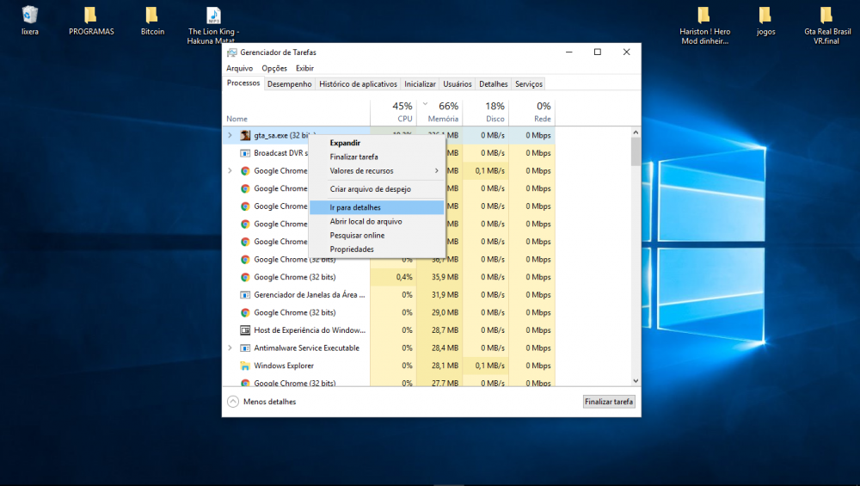
Task: Choose Finalizar tarefa in the context menu
Action: tap(377, 157)
